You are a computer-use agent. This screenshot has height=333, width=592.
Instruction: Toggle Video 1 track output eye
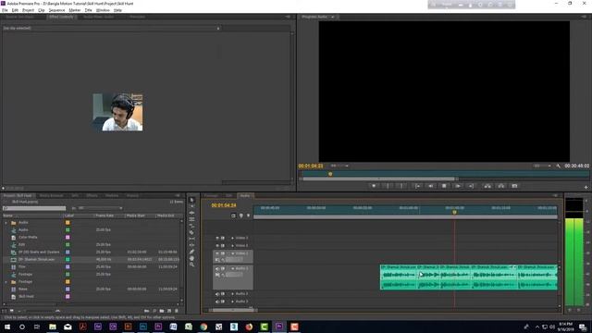[x=217, y=253]
